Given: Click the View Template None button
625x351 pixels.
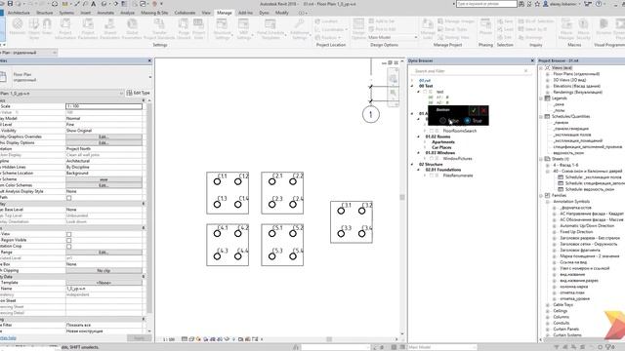Looking at the screenshot, I should coord(104,283).
